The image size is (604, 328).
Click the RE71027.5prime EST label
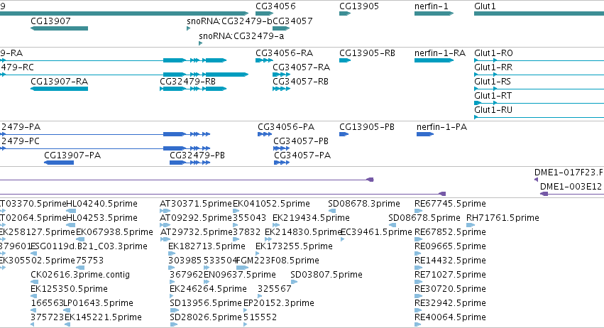pos(450,275)
